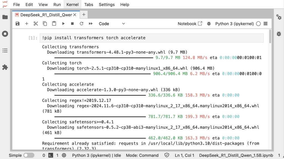Insert a new cell with the plus icon
This screenshot has width=284, height=159.
27,24
